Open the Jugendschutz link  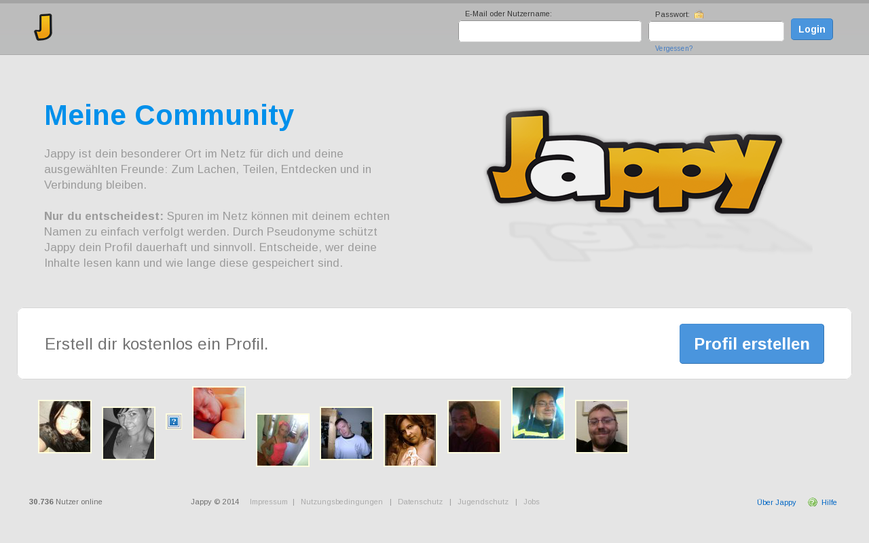[x=483, y=502]
